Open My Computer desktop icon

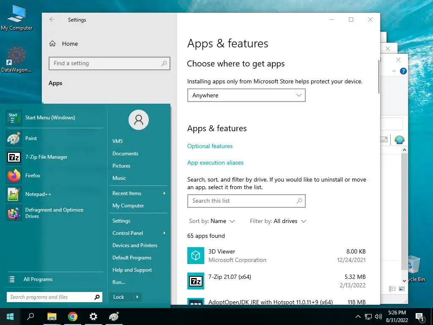coord(16,18)
